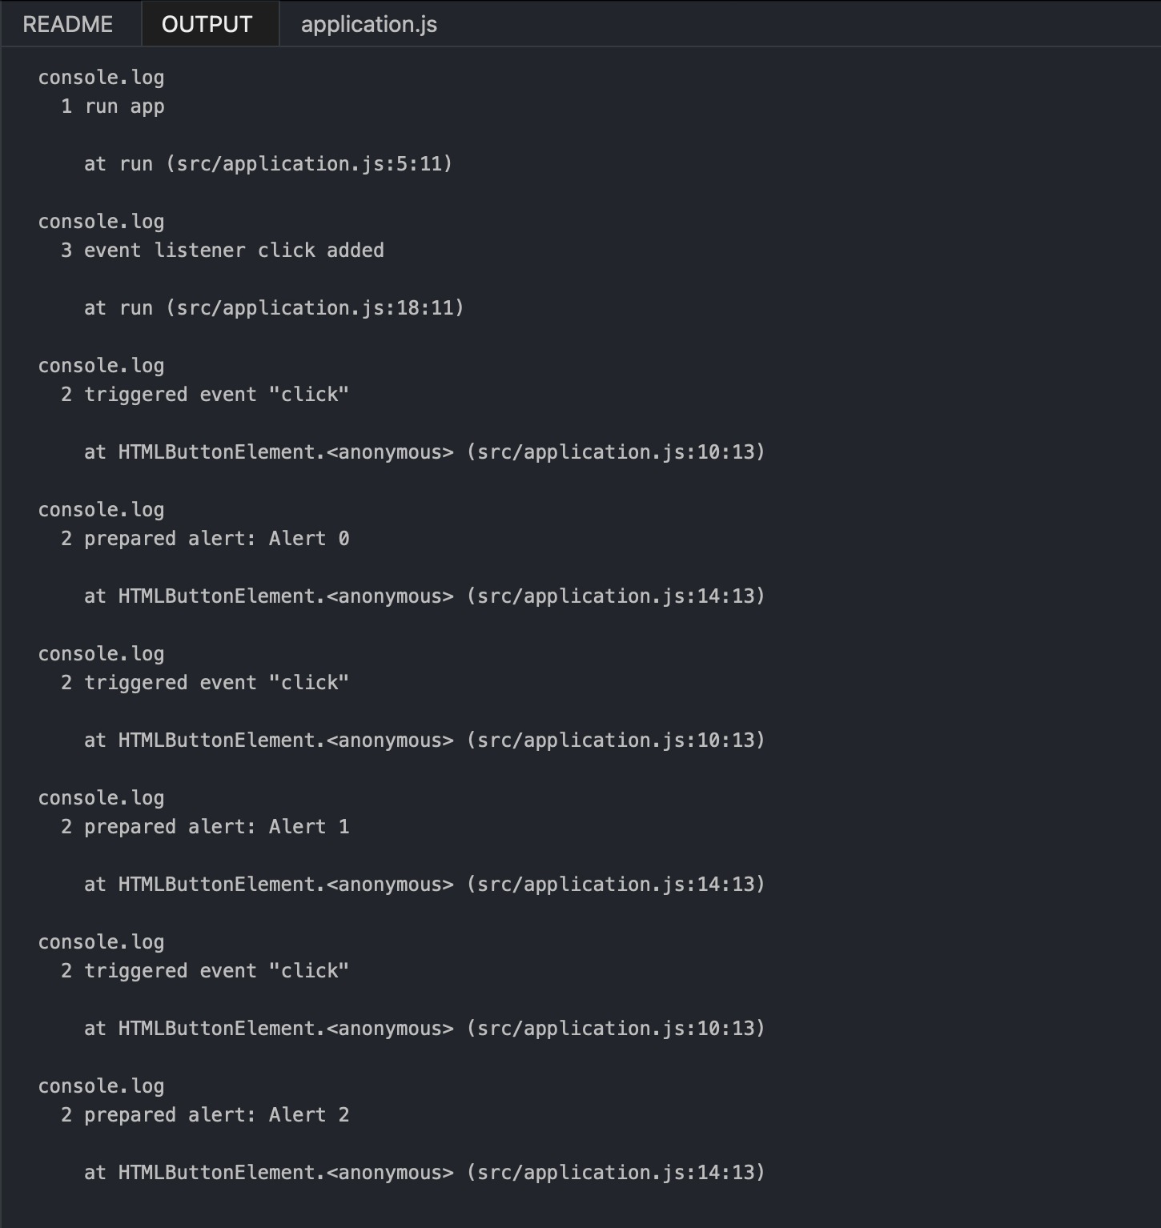Image resolution: width=1161 pixels, height=1228 pixels.
Task: Click "3 event listener click added" message
Action: (223, 251)
